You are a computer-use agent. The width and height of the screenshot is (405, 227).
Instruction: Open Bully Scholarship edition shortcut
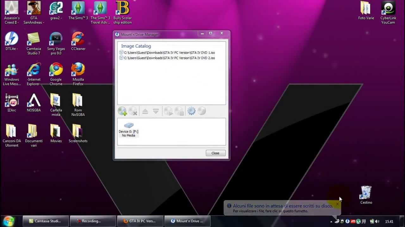pyautogui.click(x=122, y=13)
